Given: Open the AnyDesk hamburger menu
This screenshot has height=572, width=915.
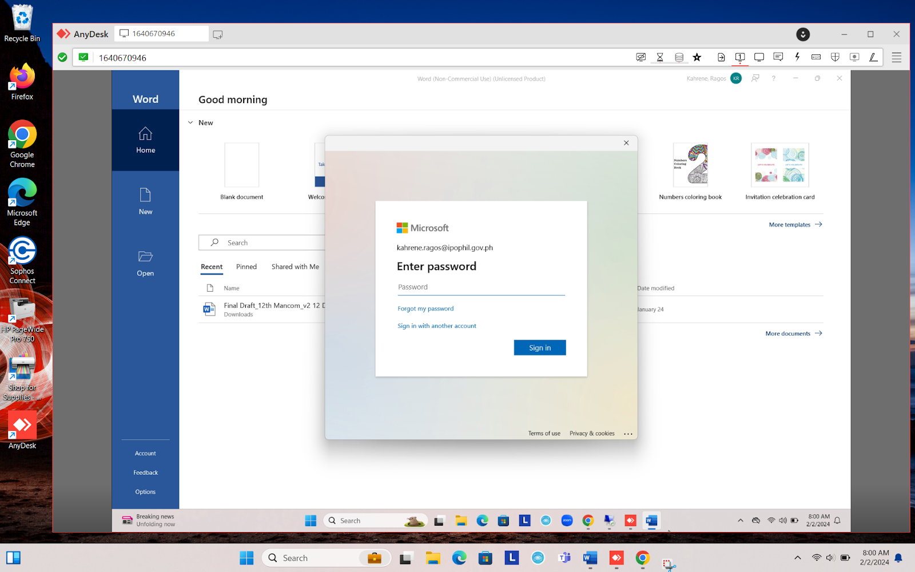Looking at the screenshot, I should pos(897,57).
